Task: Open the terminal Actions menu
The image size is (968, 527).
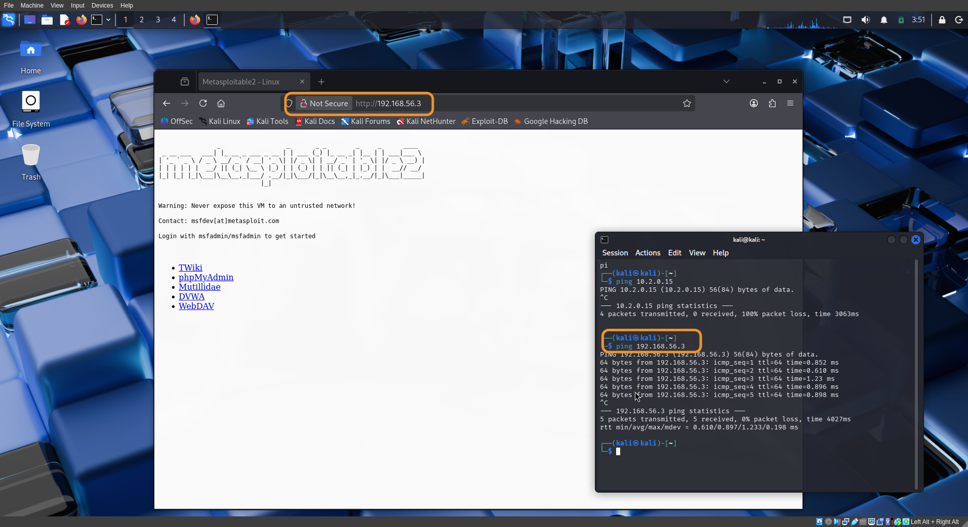Action: (648, 253)
